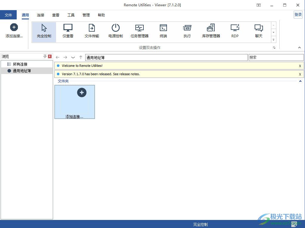Dismiss the Version 7.1.7.0 release notice
305x228 pixels.
pos(300,74)
